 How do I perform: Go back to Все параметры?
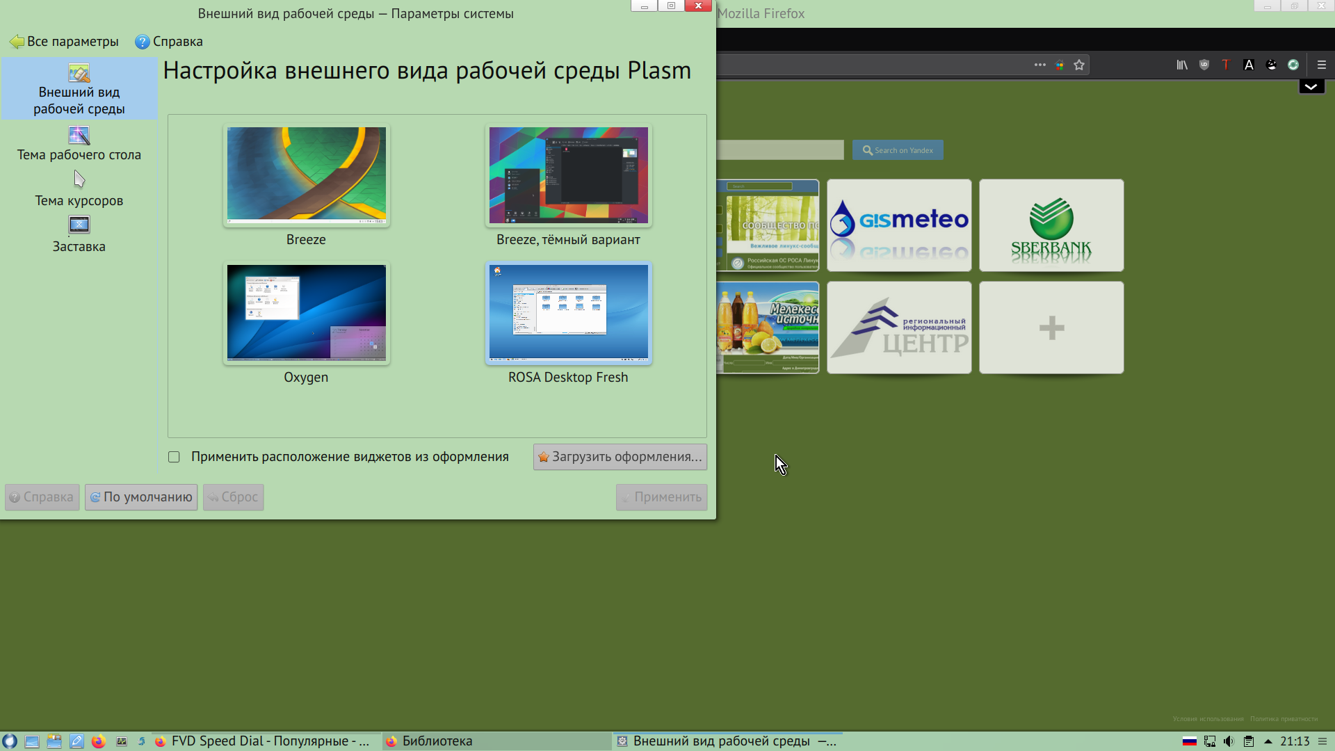(x=64, y=42)
